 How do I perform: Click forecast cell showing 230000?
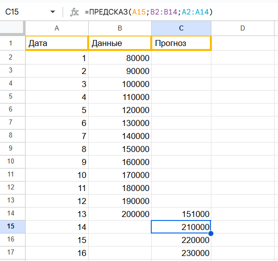click(x=181, y=253)
